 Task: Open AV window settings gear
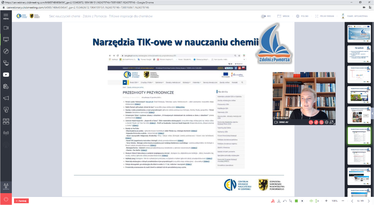click(327, 122)
